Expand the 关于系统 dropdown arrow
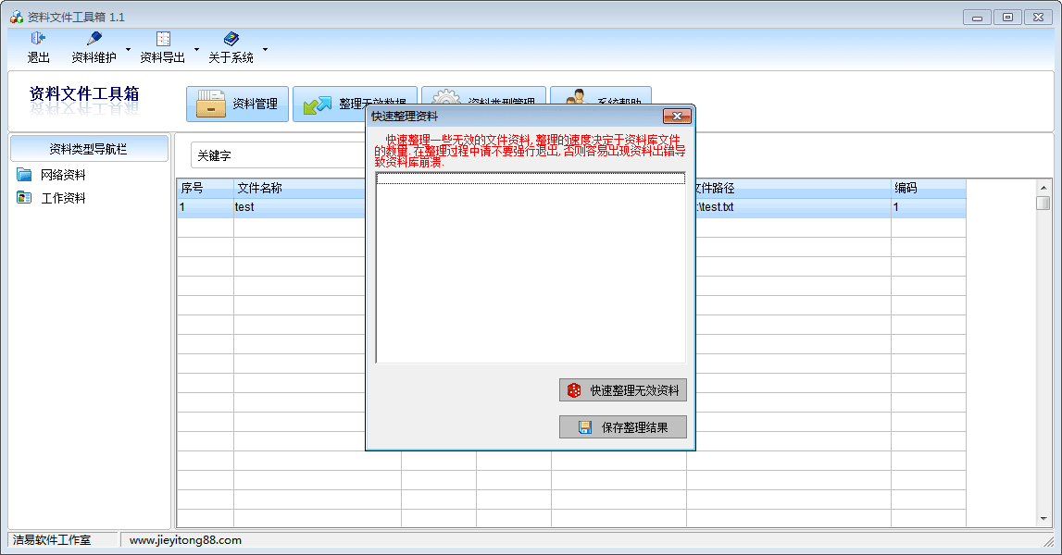This screenshot has width=1062, height=555. pos(265,49)
